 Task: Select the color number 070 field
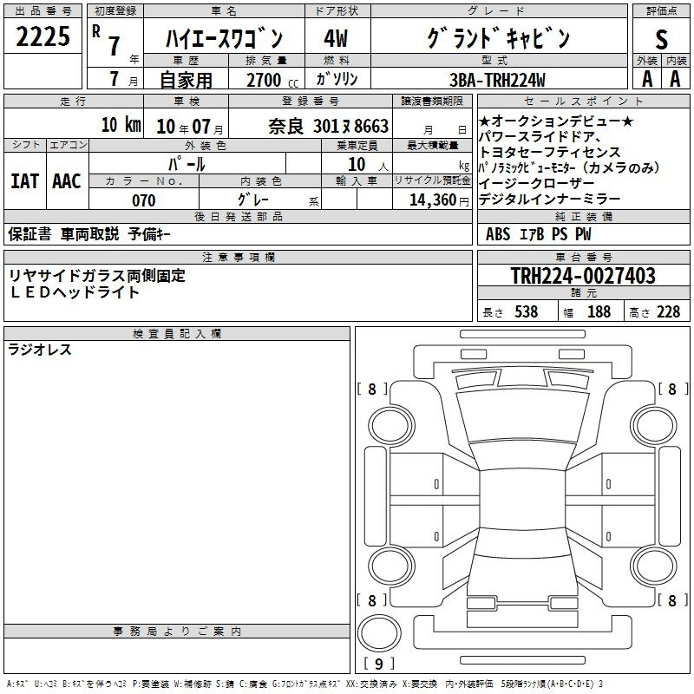coord(144,200)
